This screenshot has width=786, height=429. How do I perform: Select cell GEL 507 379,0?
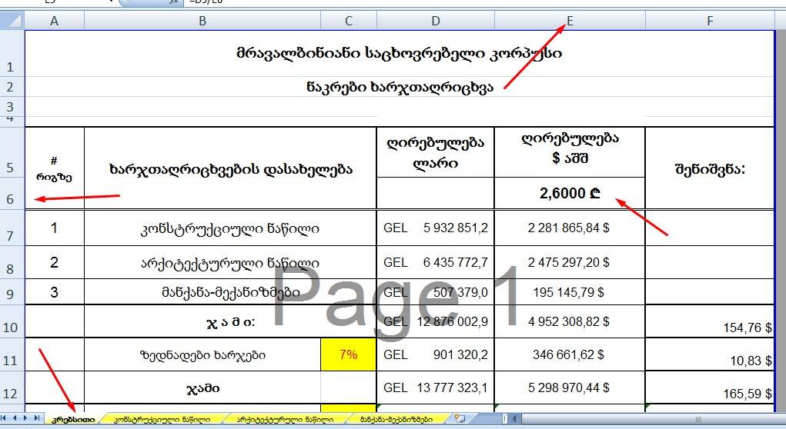(436, 292)
